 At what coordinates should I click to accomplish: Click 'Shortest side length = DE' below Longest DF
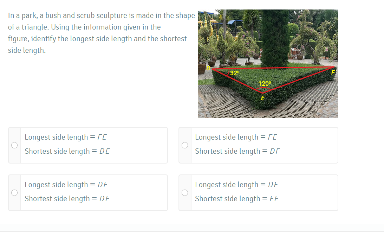tap(67, 199)
